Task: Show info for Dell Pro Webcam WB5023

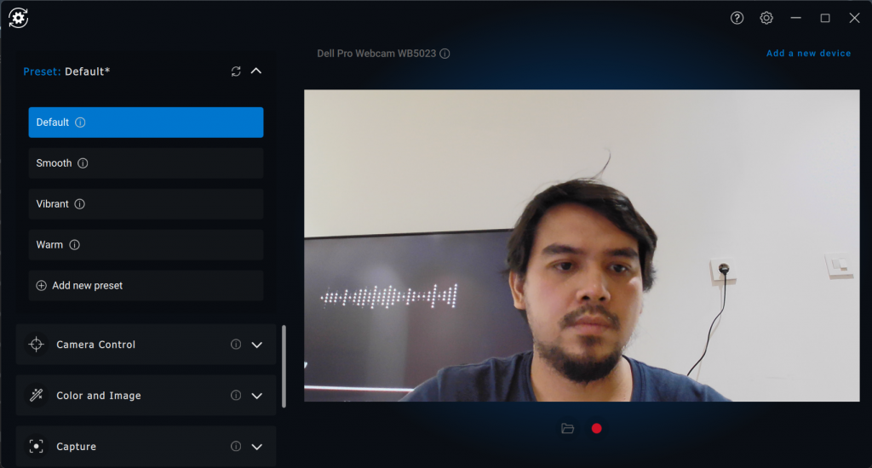Action: tap(445, 54)
